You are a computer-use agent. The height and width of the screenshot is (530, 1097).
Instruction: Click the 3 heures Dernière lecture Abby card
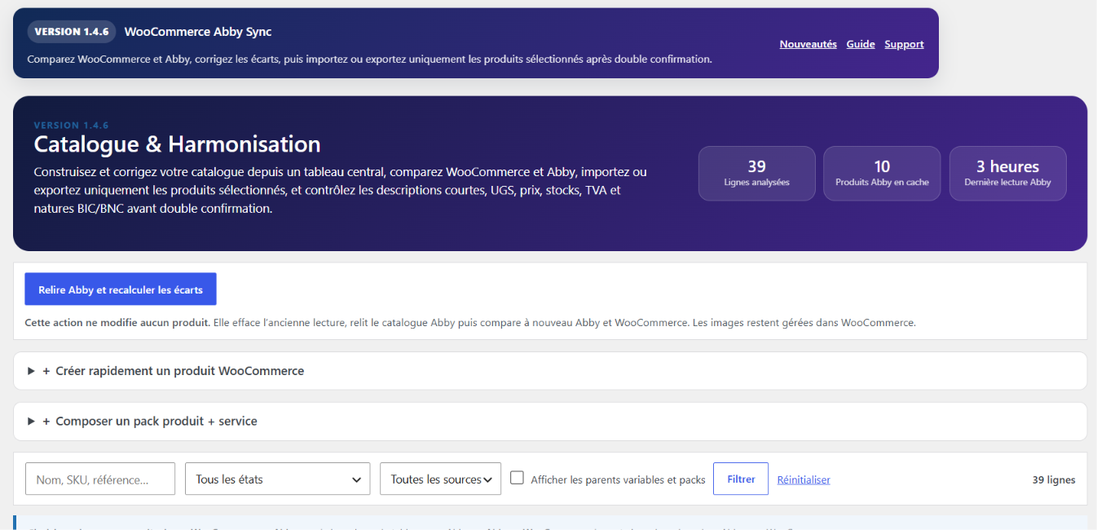click(1008, 173)
